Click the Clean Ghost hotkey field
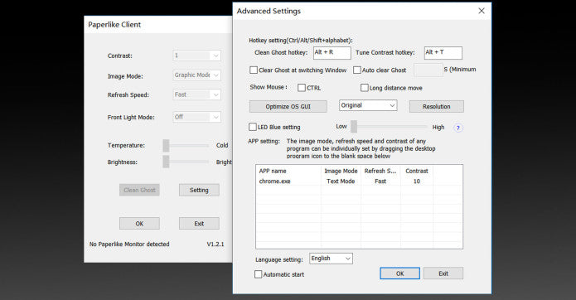This screenshot has width=576, height=300. click(x=332, y=53)
